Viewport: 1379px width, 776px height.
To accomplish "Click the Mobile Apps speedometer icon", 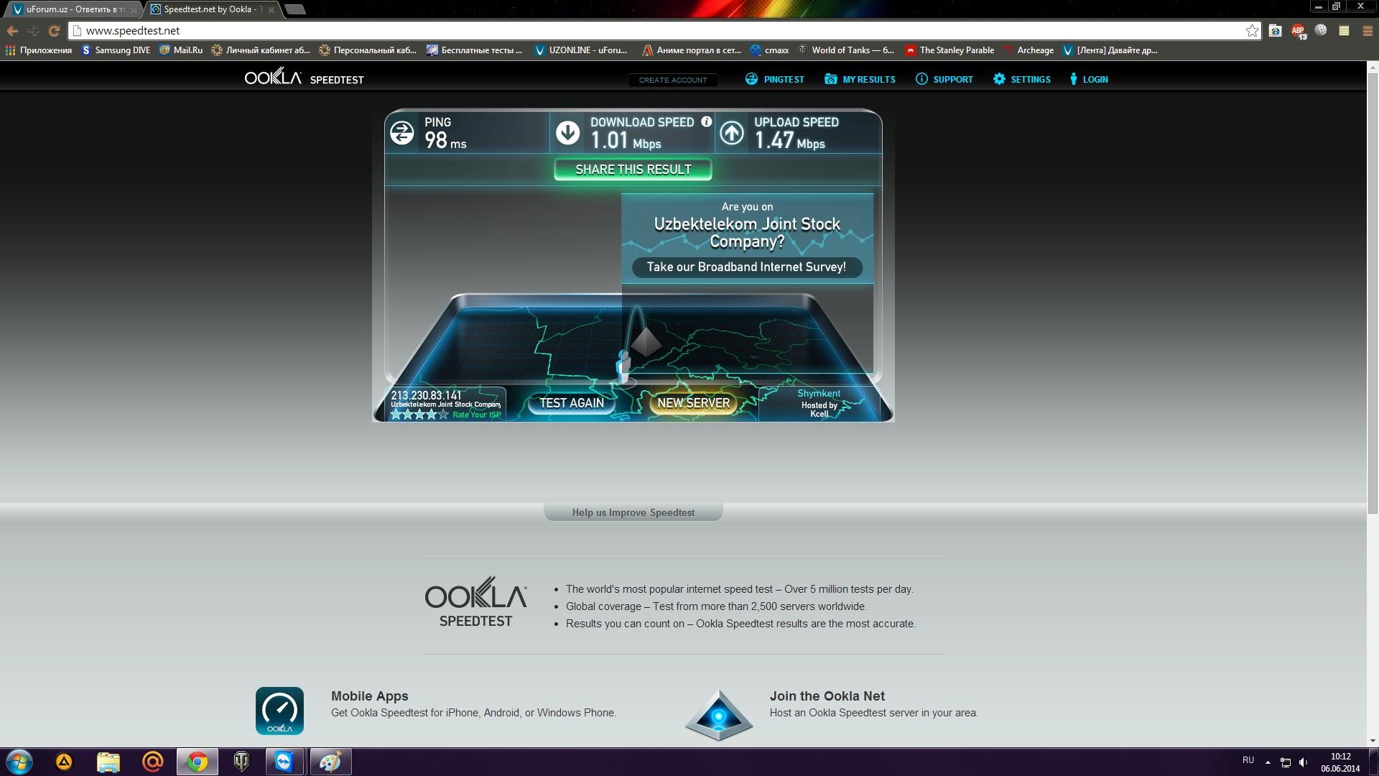I will tap(279, 711).
